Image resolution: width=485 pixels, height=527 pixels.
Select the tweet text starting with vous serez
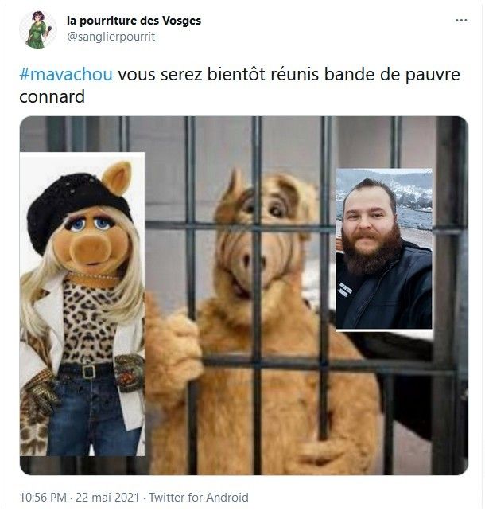click(239, 85)
